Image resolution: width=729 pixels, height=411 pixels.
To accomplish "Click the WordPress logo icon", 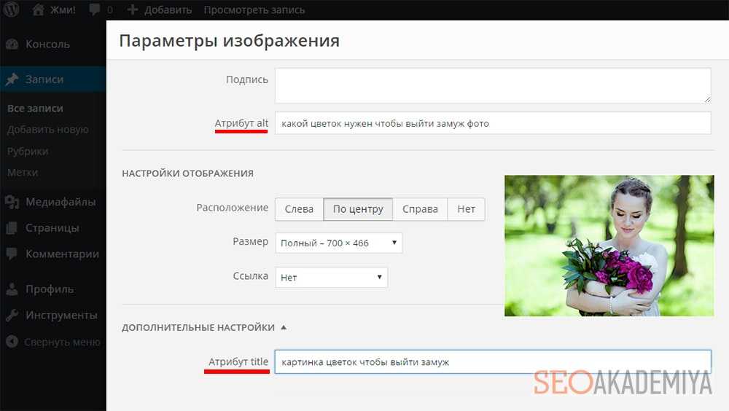I will (11, 9).
